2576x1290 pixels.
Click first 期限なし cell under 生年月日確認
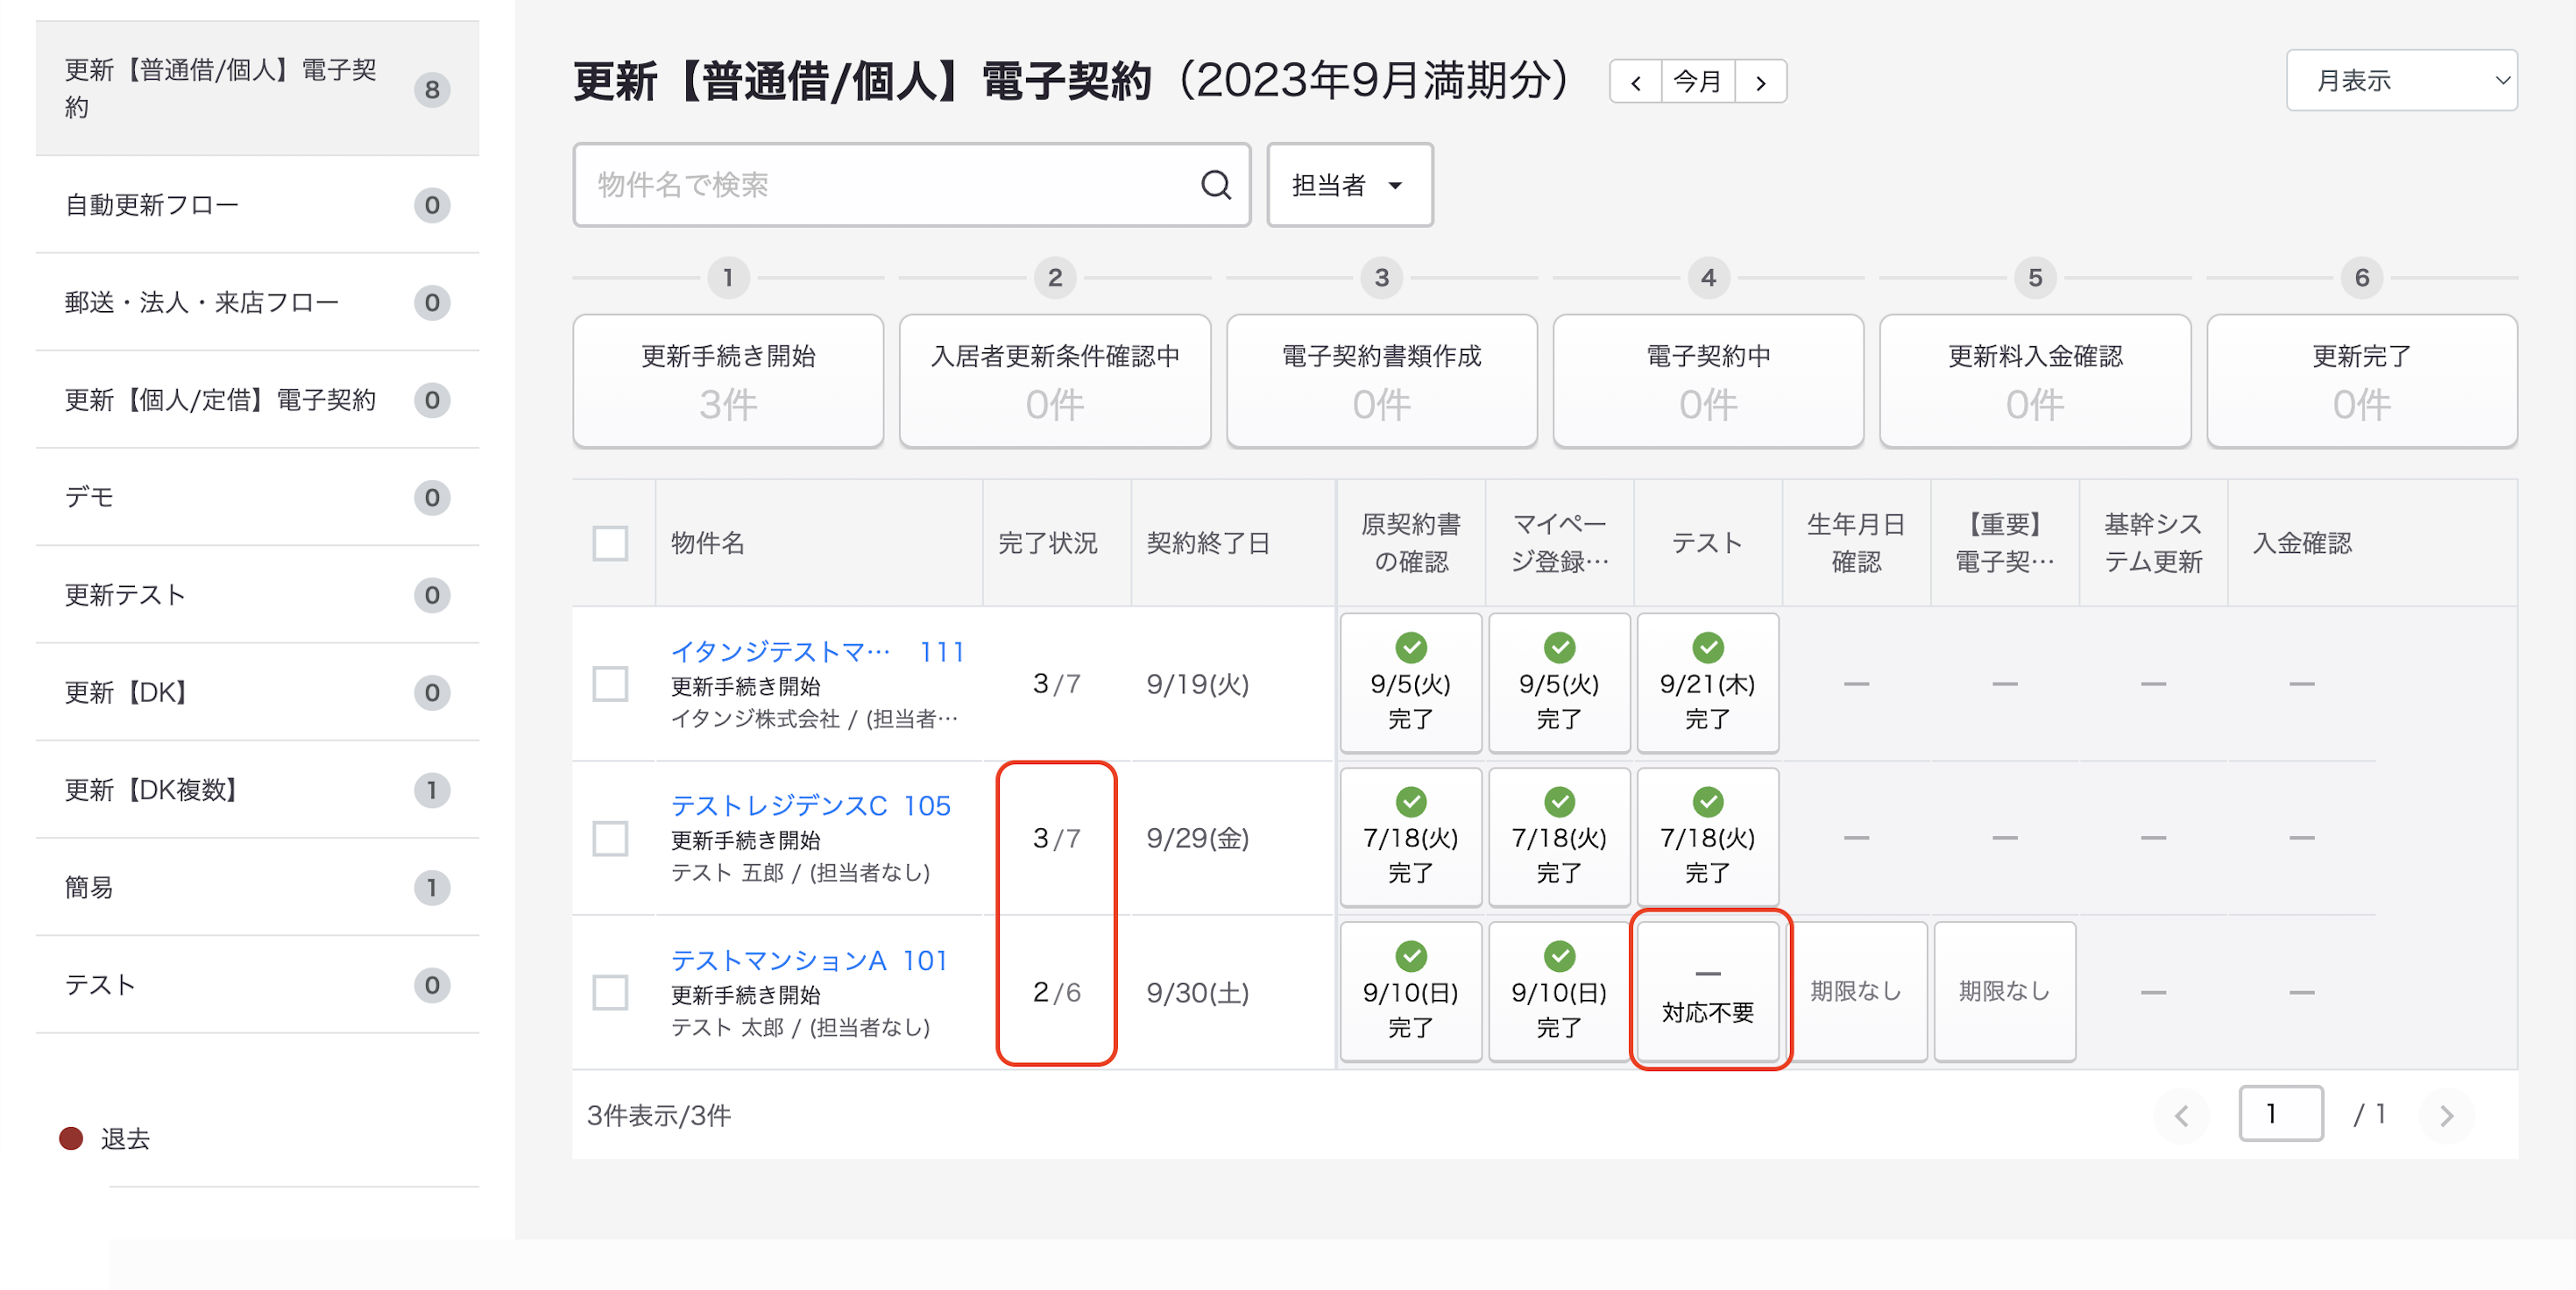click(1856, 991)
